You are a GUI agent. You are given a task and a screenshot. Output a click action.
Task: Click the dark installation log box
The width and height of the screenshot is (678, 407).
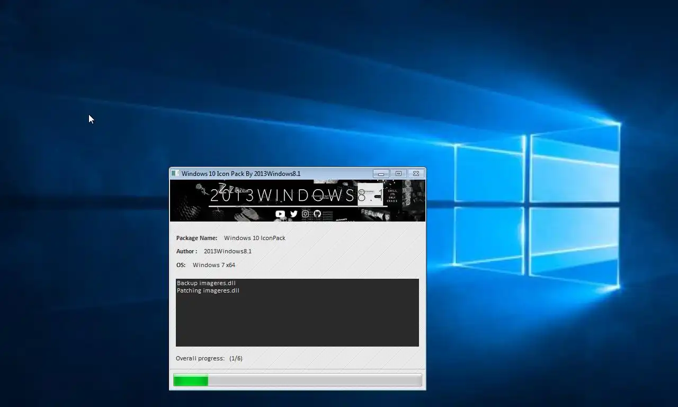297,313
